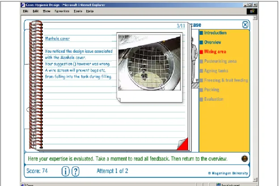This screenshot has height=186, width=279.
Task: Click the text 'A wire screen will prevent bags etc.'
Action: point(76,70)
